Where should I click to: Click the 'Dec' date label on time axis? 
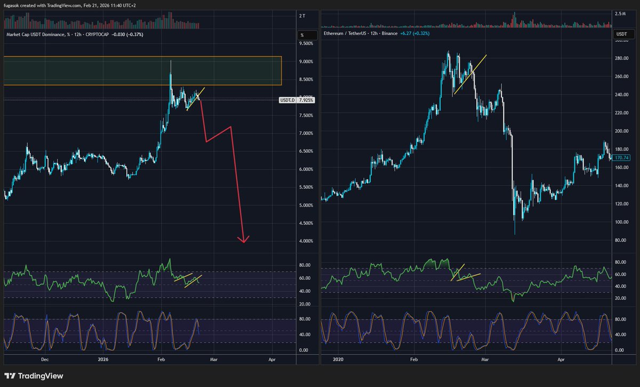[x=45, y=359]
